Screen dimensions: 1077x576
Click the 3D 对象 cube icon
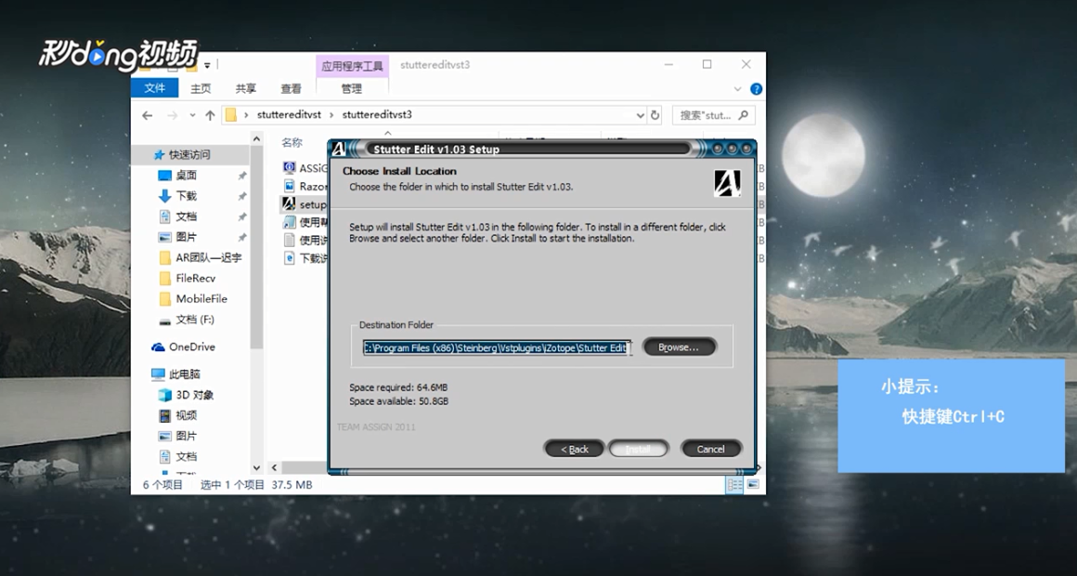click(165, 395)
